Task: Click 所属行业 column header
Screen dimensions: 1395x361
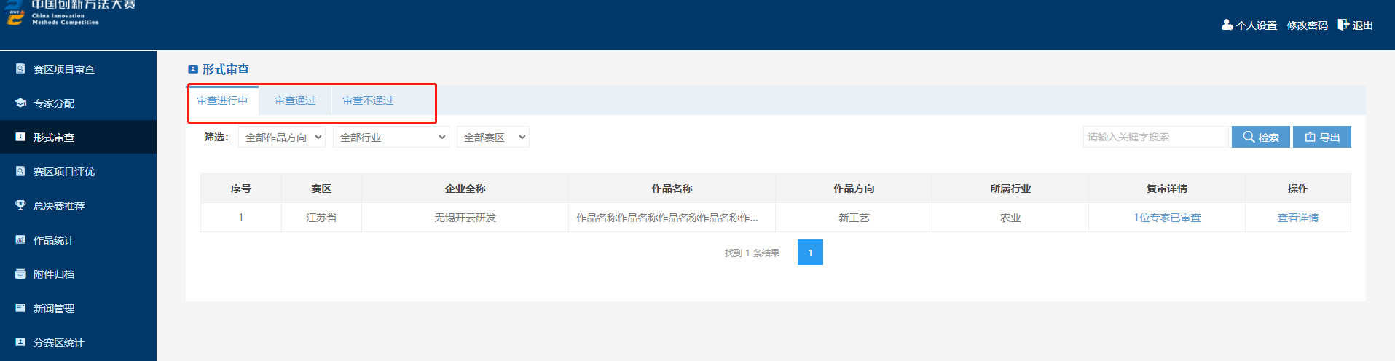Action: point(1010,189)
